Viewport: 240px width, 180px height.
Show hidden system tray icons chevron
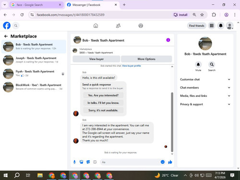185,175
